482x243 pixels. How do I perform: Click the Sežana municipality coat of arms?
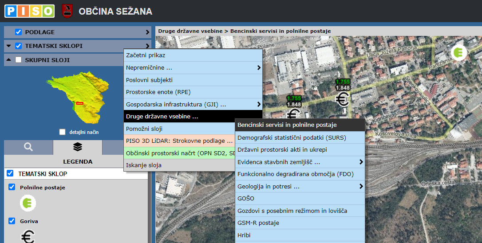tap(67, 11)
